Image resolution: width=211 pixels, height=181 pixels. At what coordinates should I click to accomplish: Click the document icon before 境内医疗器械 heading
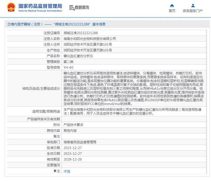click(x=9, y=24)
